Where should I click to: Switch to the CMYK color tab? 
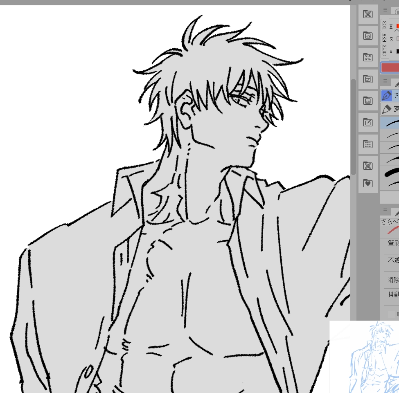[384, 50]
